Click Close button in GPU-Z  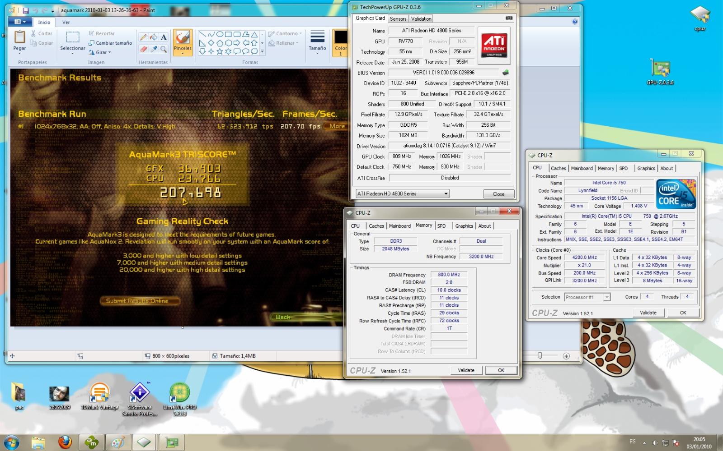tap(499, 194)
